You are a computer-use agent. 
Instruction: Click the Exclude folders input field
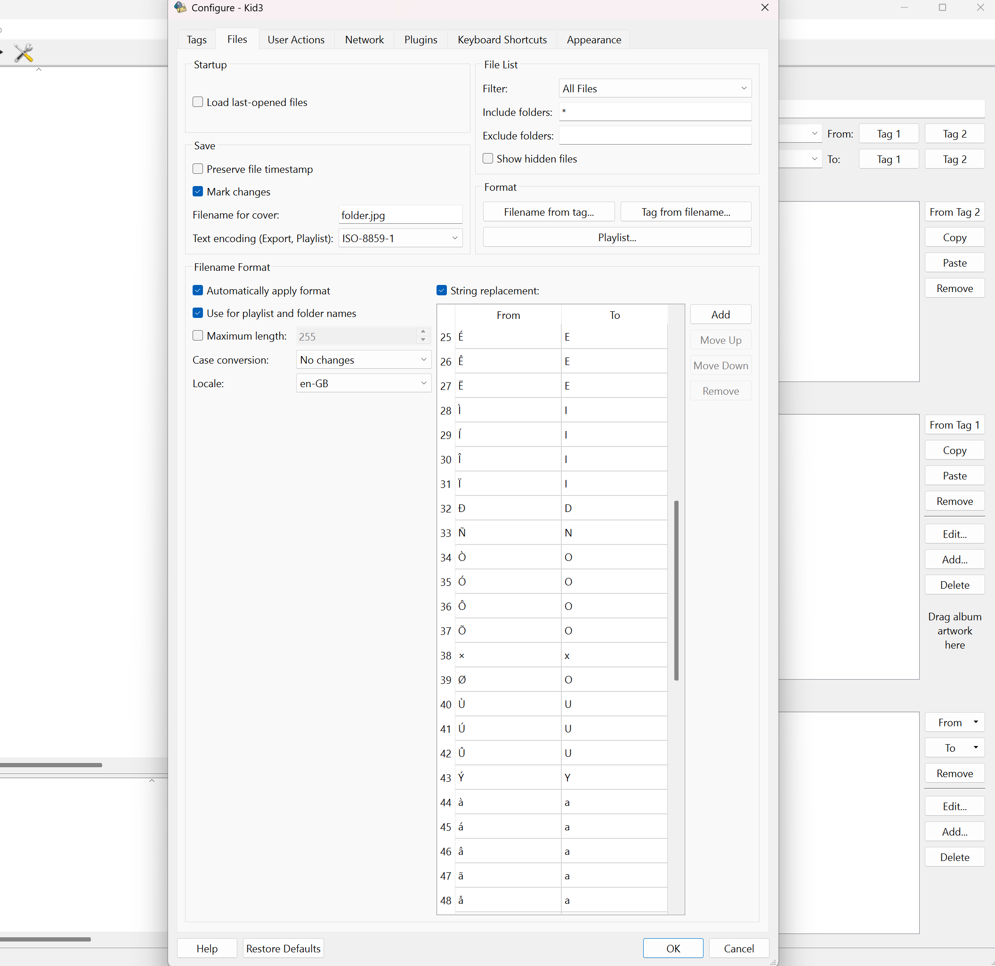pos(655,135)
